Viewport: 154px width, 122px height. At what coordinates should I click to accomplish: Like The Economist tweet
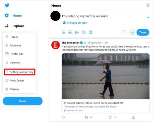(x=110, y=117)
